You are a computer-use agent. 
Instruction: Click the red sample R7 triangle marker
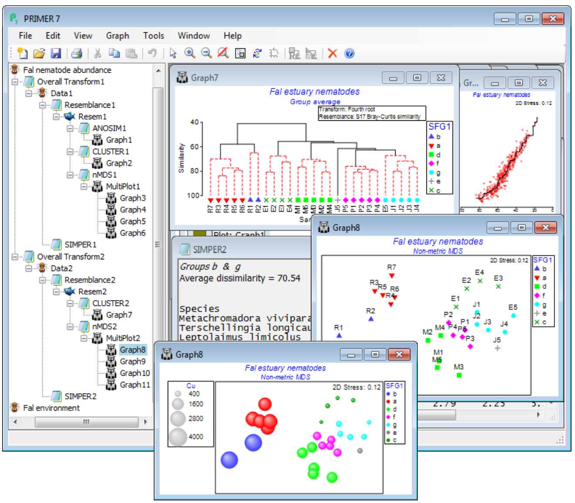tap(392, 276)
